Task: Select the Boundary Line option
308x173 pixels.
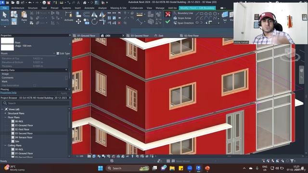Action: point(183,13)
